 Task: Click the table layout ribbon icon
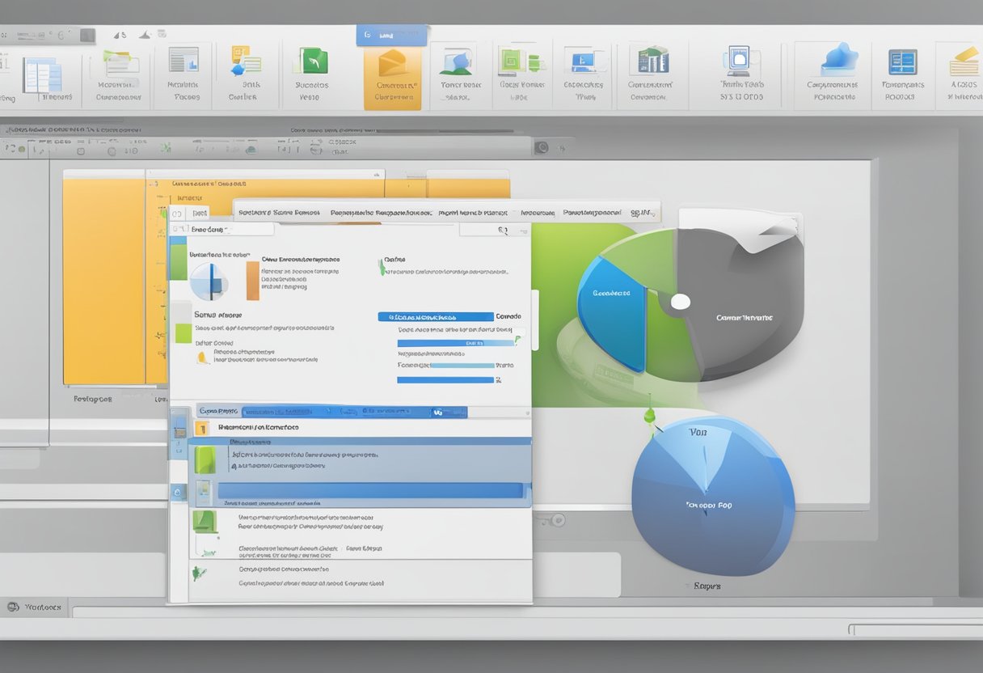point(41,75)
